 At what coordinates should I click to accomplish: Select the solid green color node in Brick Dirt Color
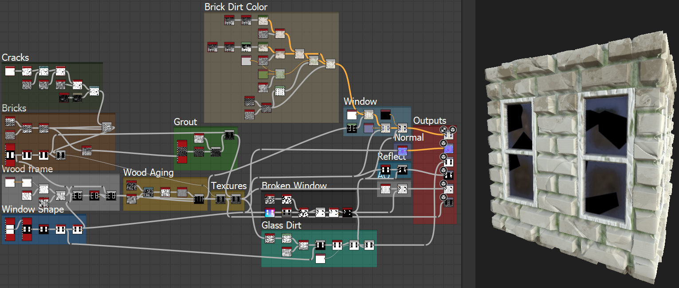[x=263, y=74]
